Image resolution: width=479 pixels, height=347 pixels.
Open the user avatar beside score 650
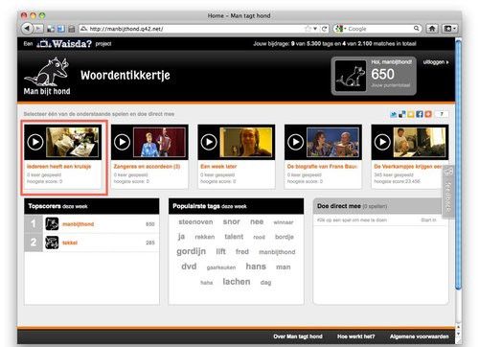pyautogui.click(x=351, y=76)
